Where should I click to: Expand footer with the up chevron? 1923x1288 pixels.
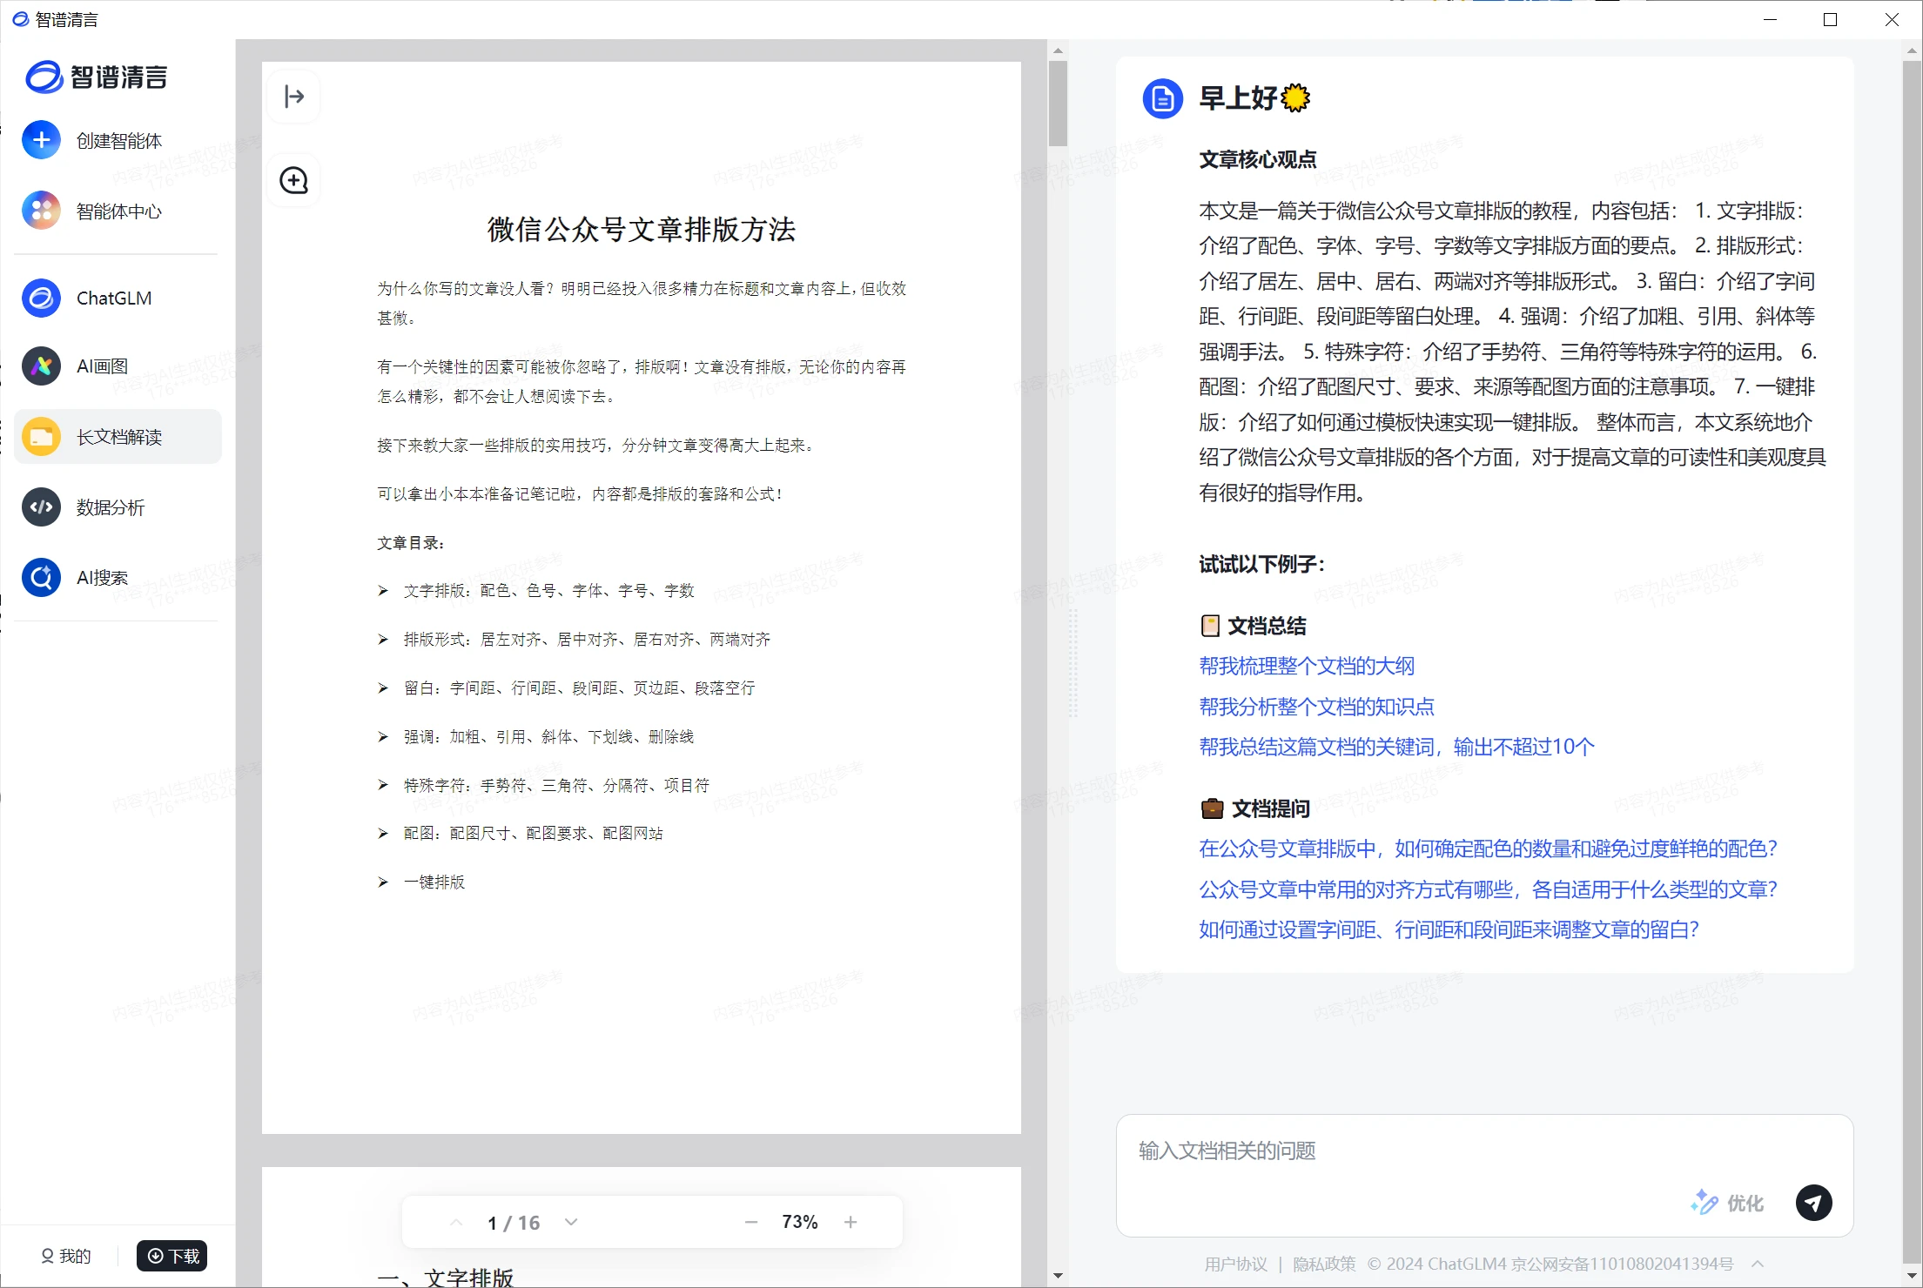[x=1758, y=1264]
